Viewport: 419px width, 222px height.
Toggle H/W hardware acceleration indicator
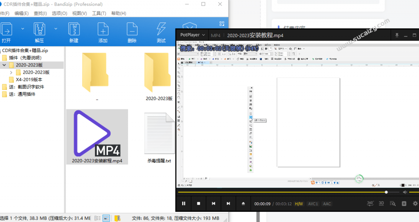coord(299,204)
